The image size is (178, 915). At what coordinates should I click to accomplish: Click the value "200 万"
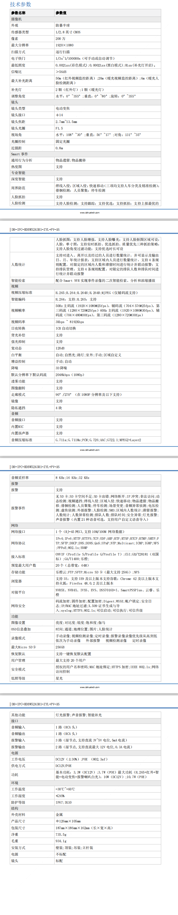point(61,39)
